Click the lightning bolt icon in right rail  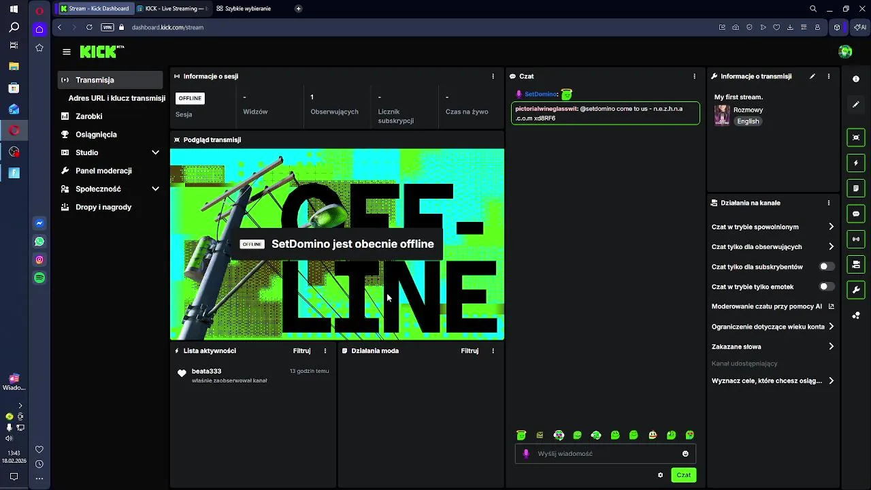pyautogui.click(x=856, y=163)
